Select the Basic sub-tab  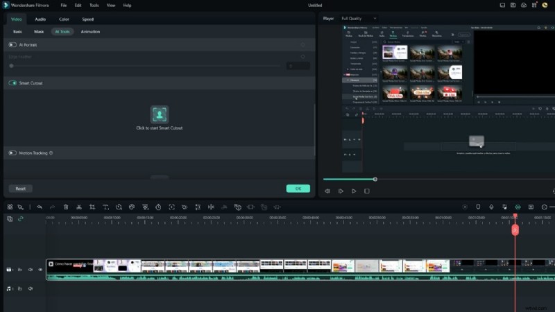tap(17, 32)
